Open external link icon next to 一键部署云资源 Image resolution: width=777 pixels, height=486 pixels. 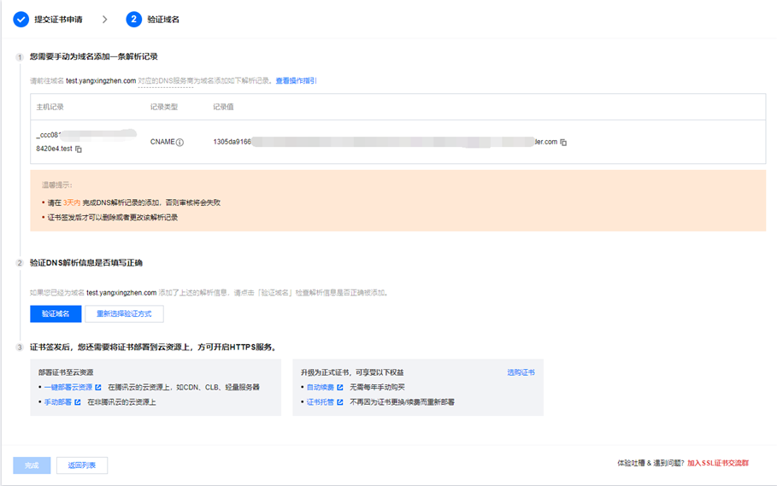[x=98, y=387]
